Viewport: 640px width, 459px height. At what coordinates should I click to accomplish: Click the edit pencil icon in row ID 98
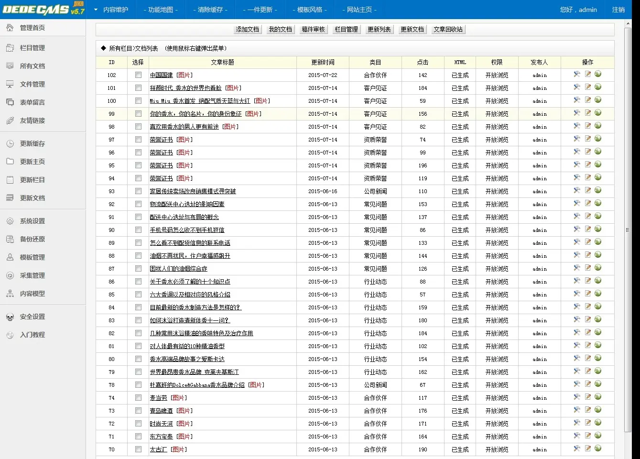(x=588, y=126)
